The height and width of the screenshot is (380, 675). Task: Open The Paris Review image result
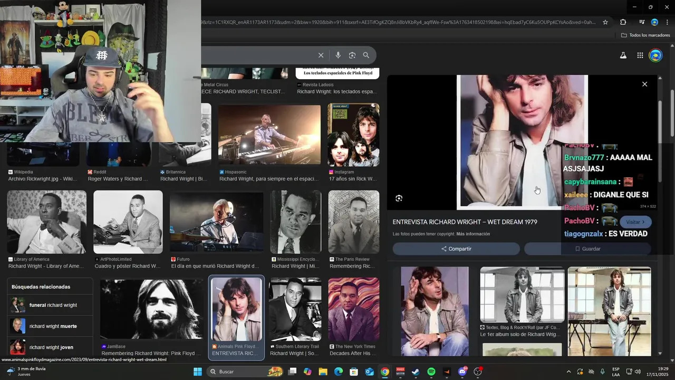(353, 222)
